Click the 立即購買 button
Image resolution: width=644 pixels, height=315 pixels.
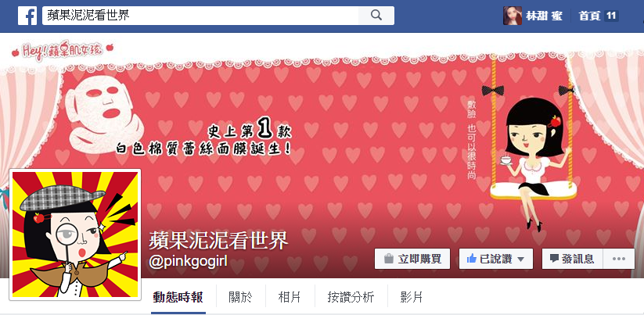[412, 259]
